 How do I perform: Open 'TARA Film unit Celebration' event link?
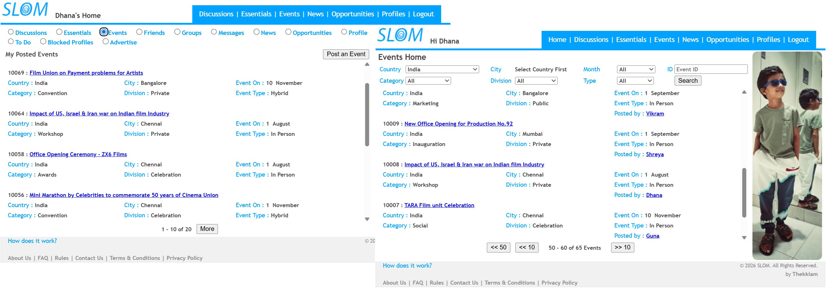439,205
